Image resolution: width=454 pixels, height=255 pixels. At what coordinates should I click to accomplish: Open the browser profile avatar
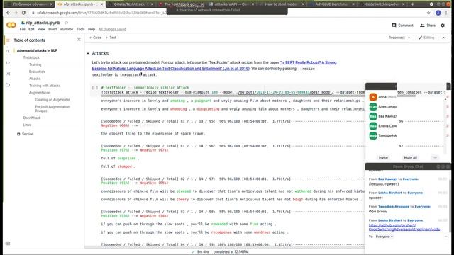438,13
